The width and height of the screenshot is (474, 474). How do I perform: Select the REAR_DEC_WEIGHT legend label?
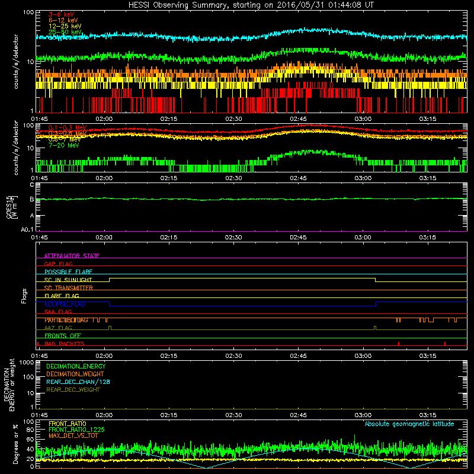tap(73, 390)
